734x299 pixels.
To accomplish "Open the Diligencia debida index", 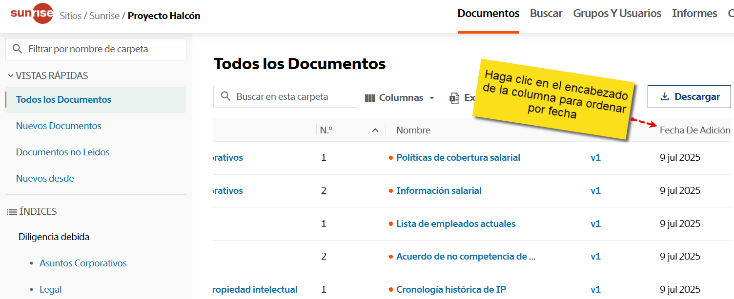I will 54,237.
